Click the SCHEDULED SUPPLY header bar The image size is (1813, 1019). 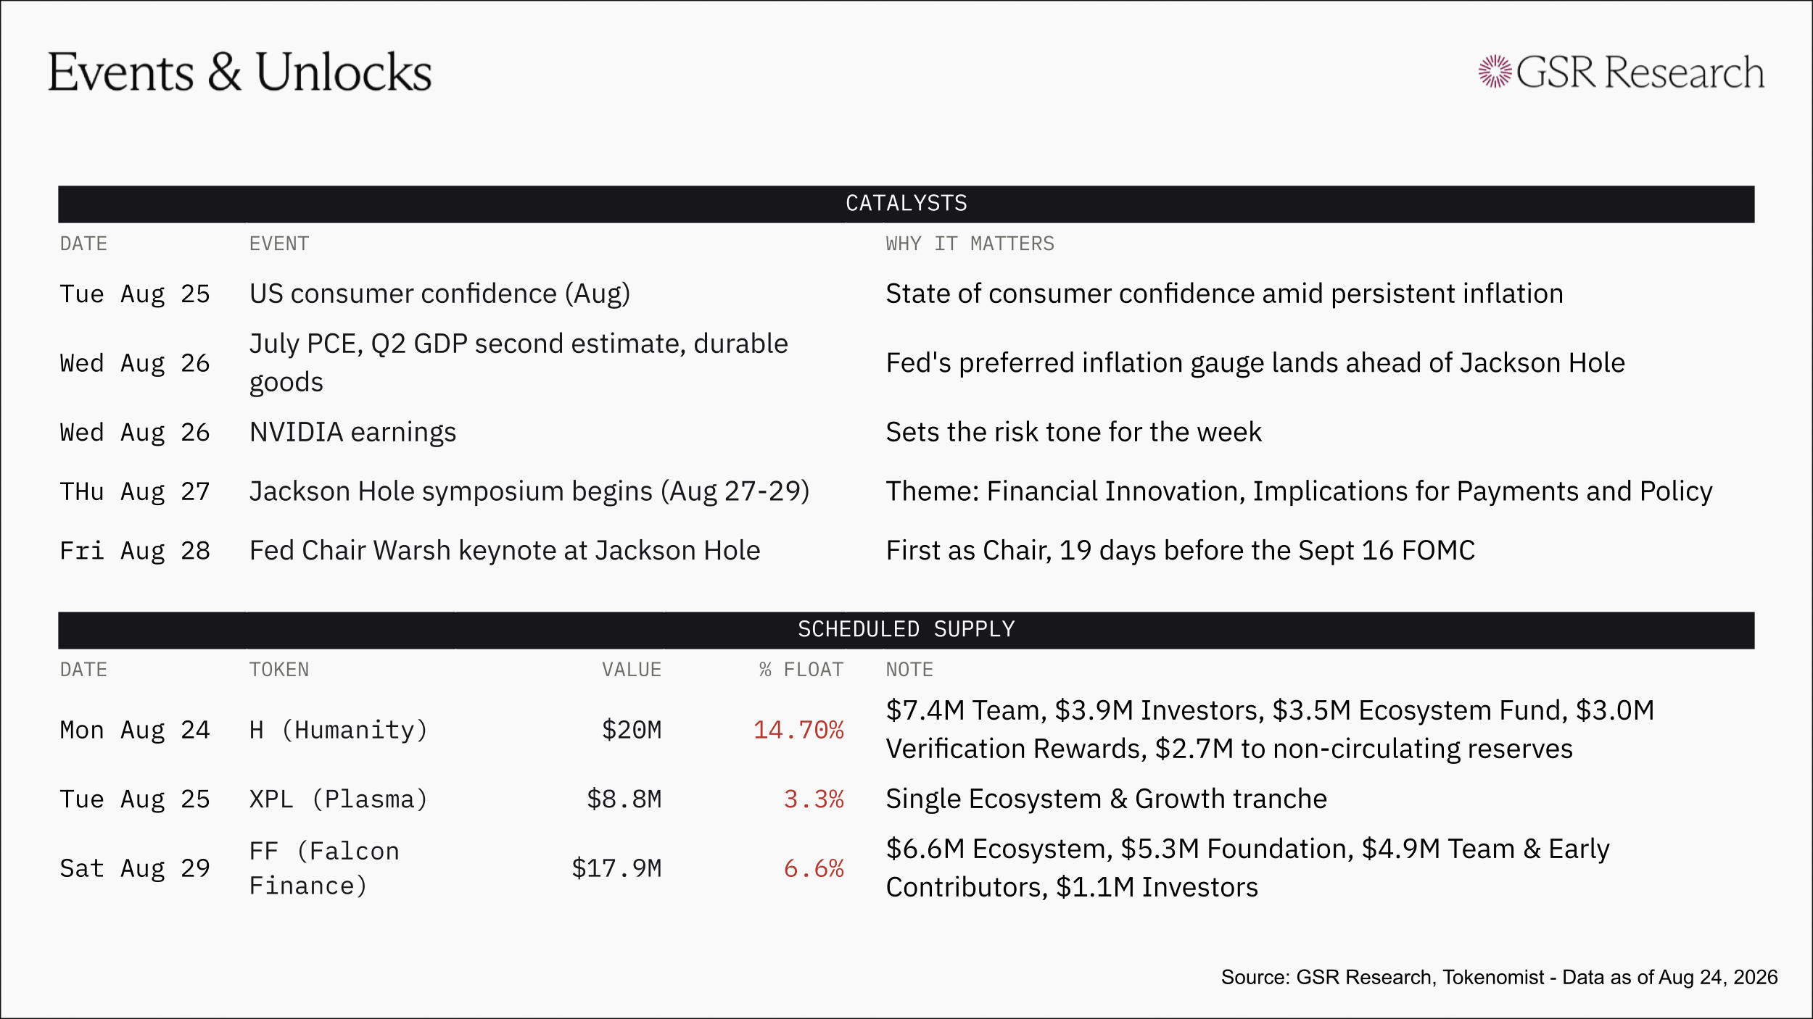pos(906,630)
